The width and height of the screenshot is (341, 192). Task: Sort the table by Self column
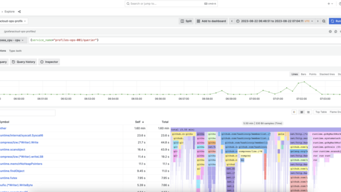coord(140,122)
